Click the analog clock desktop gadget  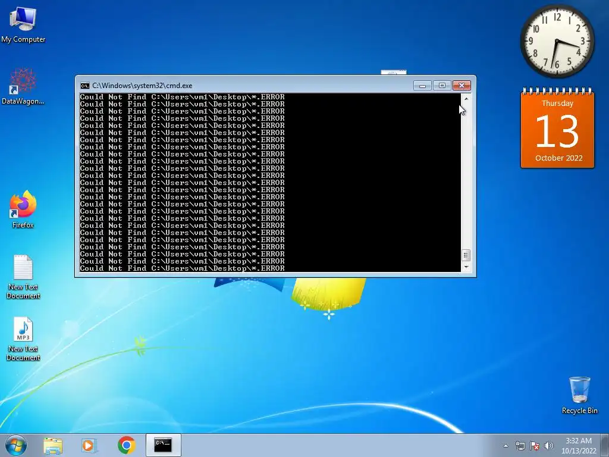pyautogui.click(x=557, y=41)
